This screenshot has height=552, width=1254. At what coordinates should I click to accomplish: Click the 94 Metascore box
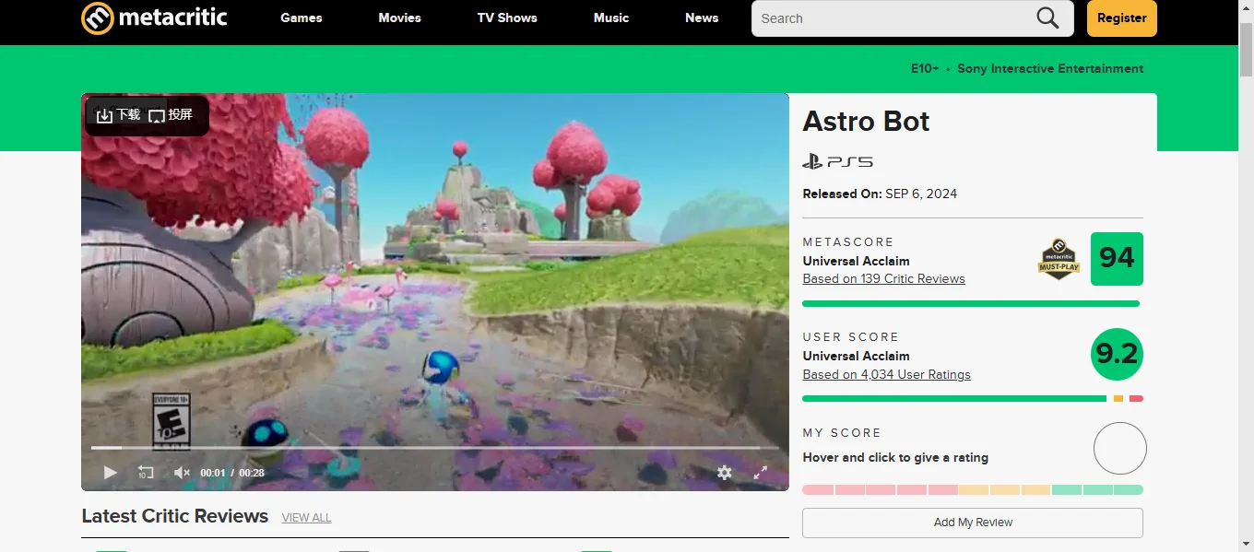click(x=1117, y=259)
